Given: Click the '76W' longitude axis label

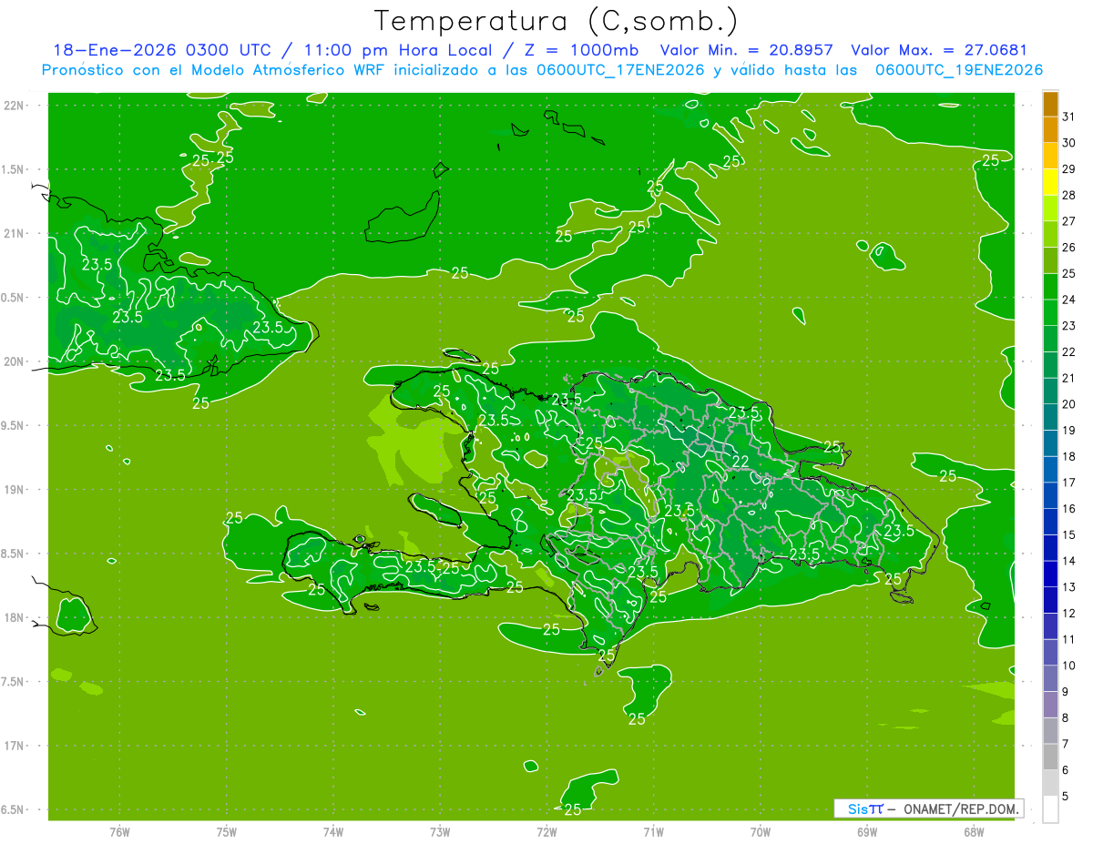Looking at the screenshot, I should [119, 831].
